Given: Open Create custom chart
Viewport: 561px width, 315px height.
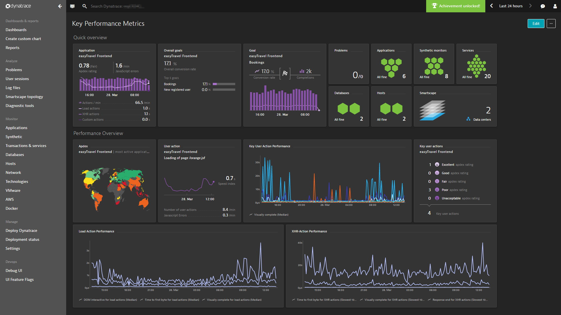Looking at the screenshot, I should click(x=23, y=39).
